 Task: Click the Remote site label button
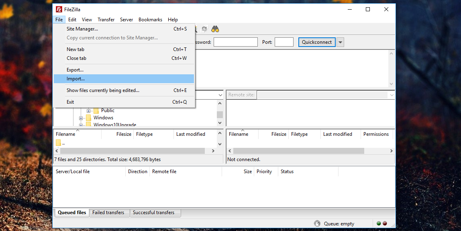click(x=241, y=95)
